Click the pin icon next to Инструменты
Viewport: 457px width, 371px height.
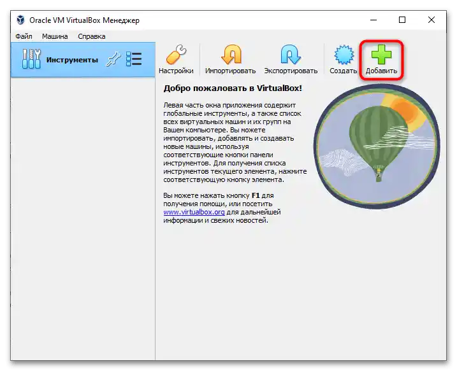113,59
